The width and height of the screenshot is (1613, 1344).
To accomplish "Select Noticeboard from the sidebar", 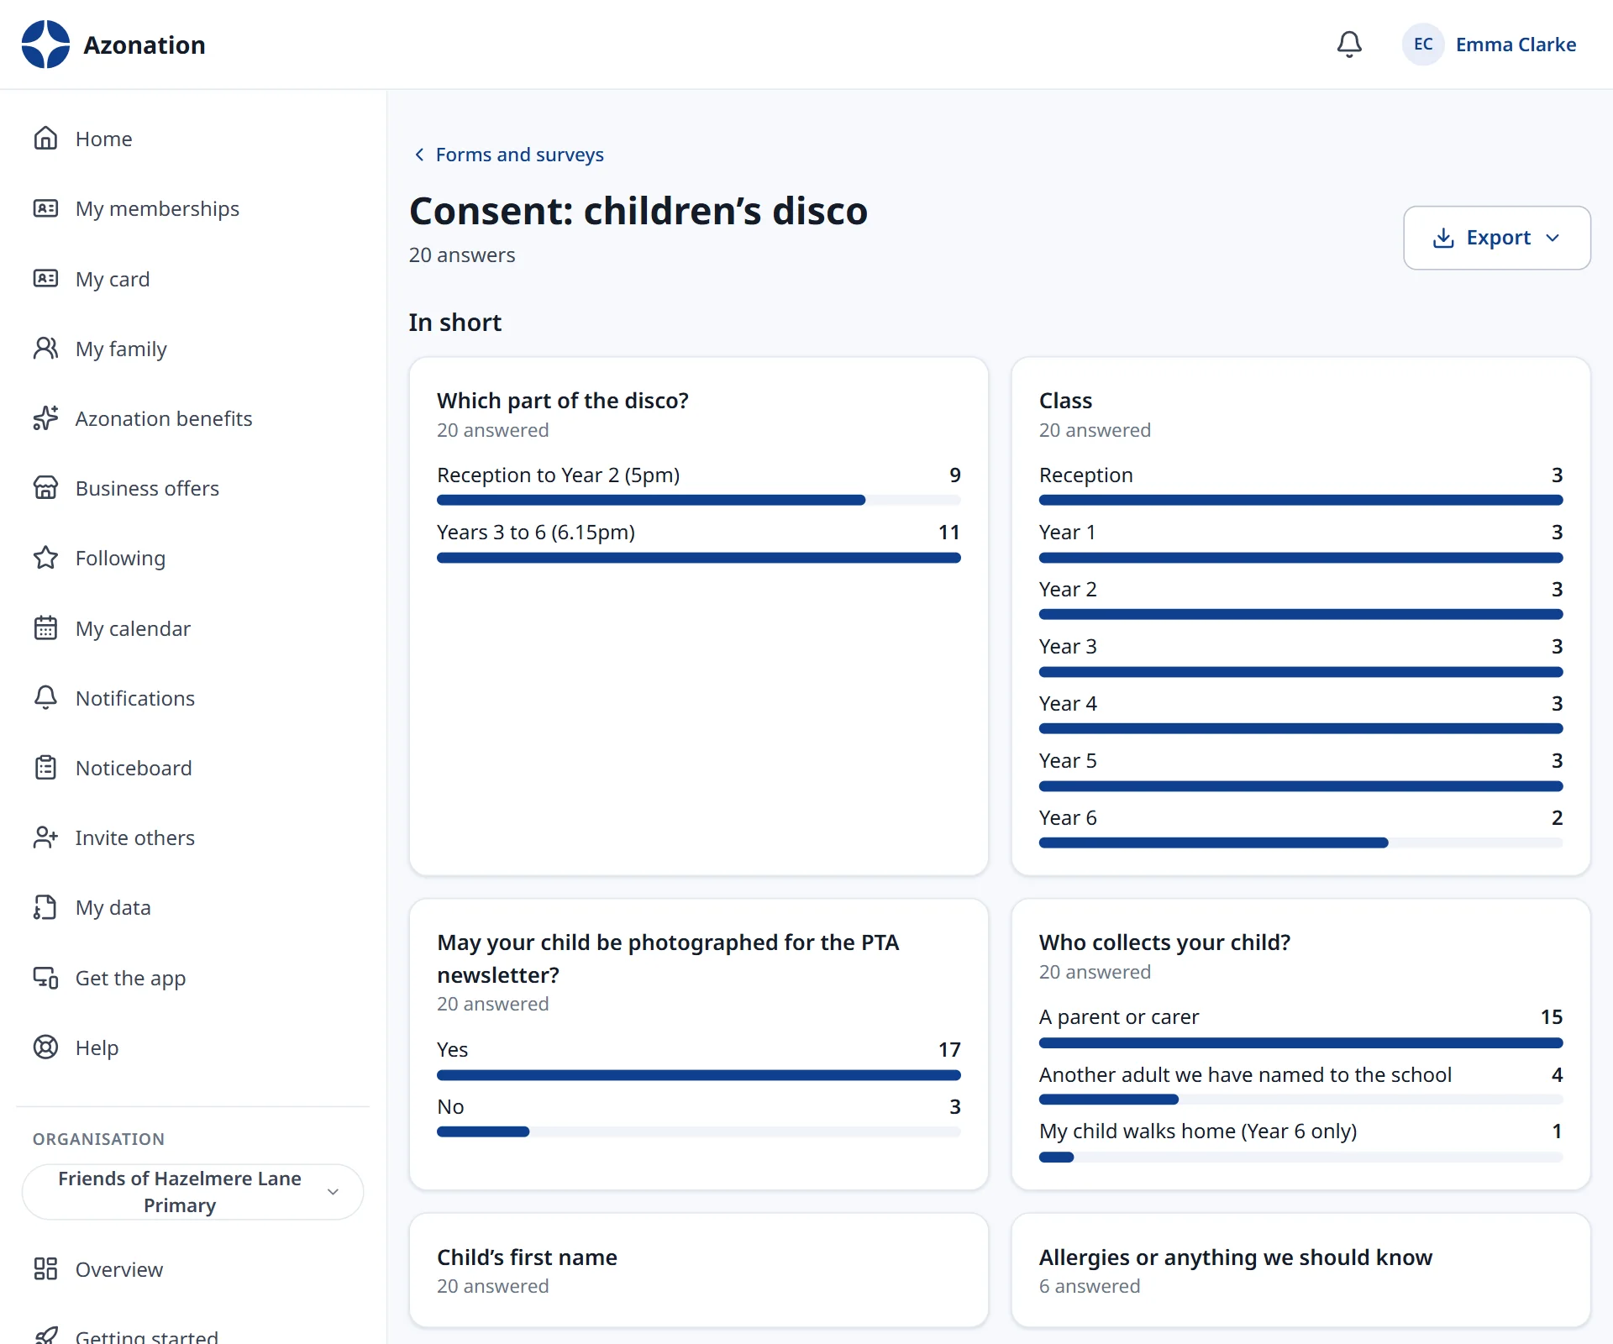I will [x=192, y=768].
